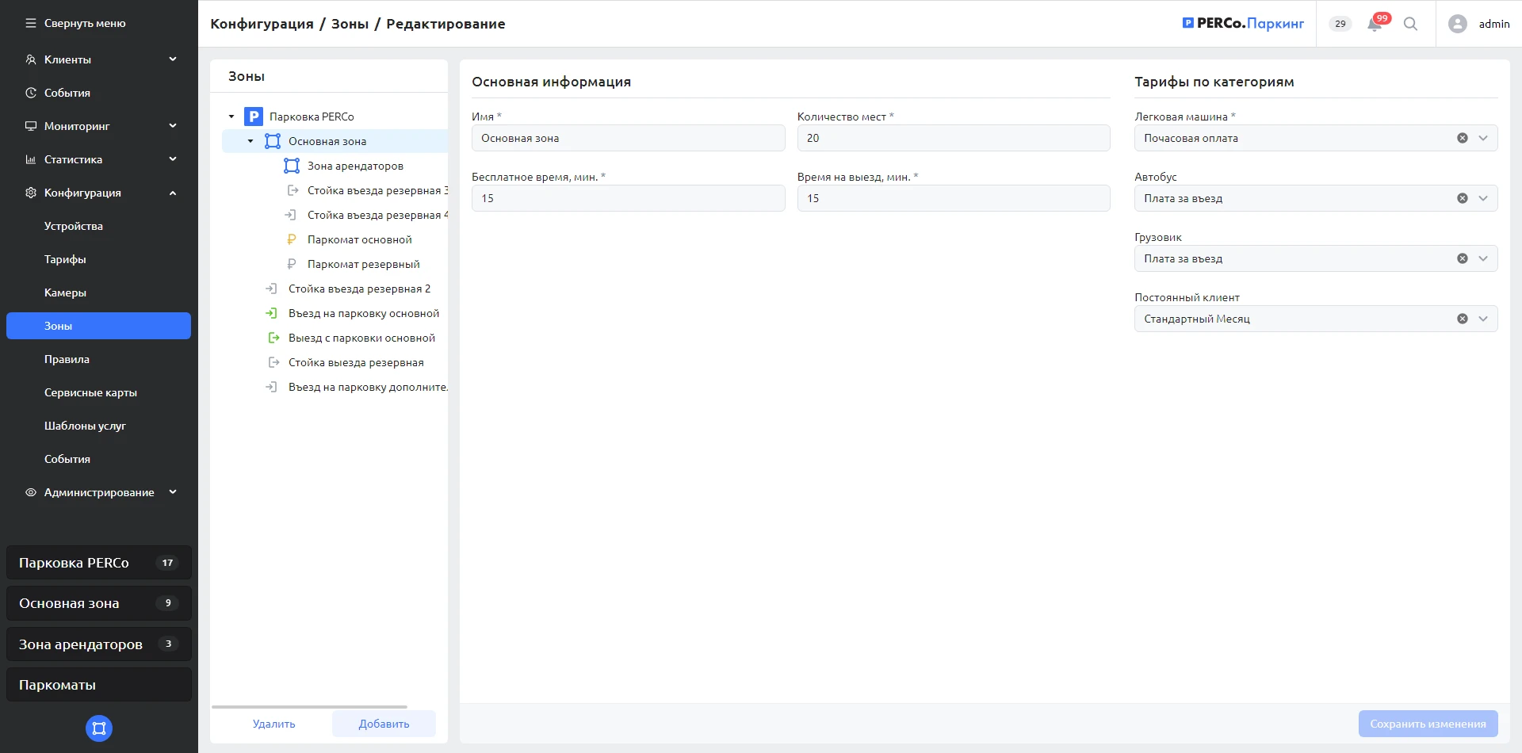Click the round zone icon at sidebar bottom
Image resolution: width=1522 pixels, height=753 pixels.
click(99, 728)
